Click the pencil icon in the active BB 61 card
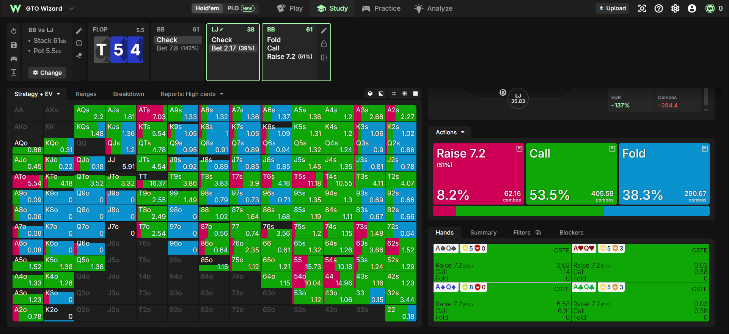729x334 pixels. 324,30
